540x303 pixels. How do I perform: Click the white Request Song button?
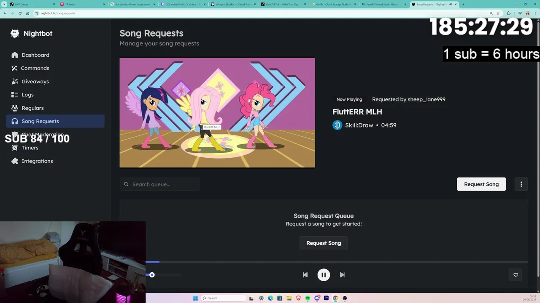point(481,184)
